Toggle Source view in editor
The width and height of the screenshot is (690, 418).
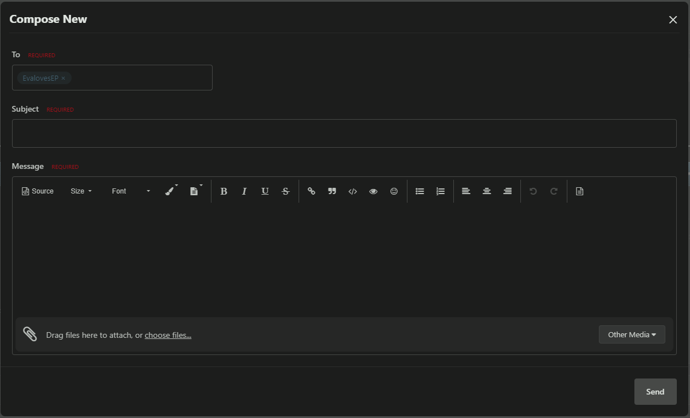point(38,191)
